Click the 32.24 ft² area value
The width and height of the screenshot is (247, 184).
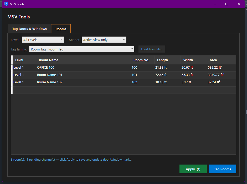[x=214, y=82]
